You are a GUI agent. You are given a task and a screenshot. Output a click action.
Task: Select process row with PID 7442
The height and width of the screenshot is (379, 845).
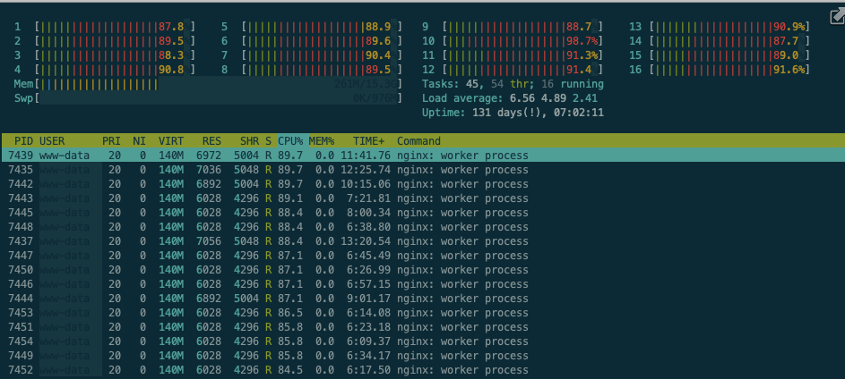click(x=423, y=184)
